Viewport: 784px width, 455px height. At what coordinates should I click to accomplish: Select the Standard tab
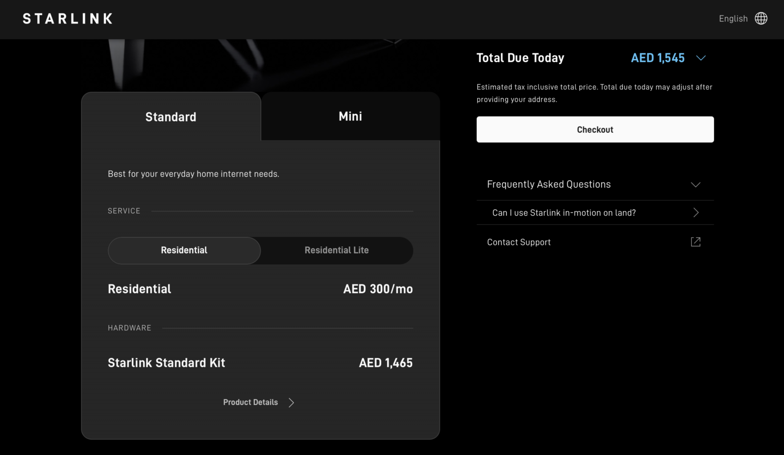point(171,117)
